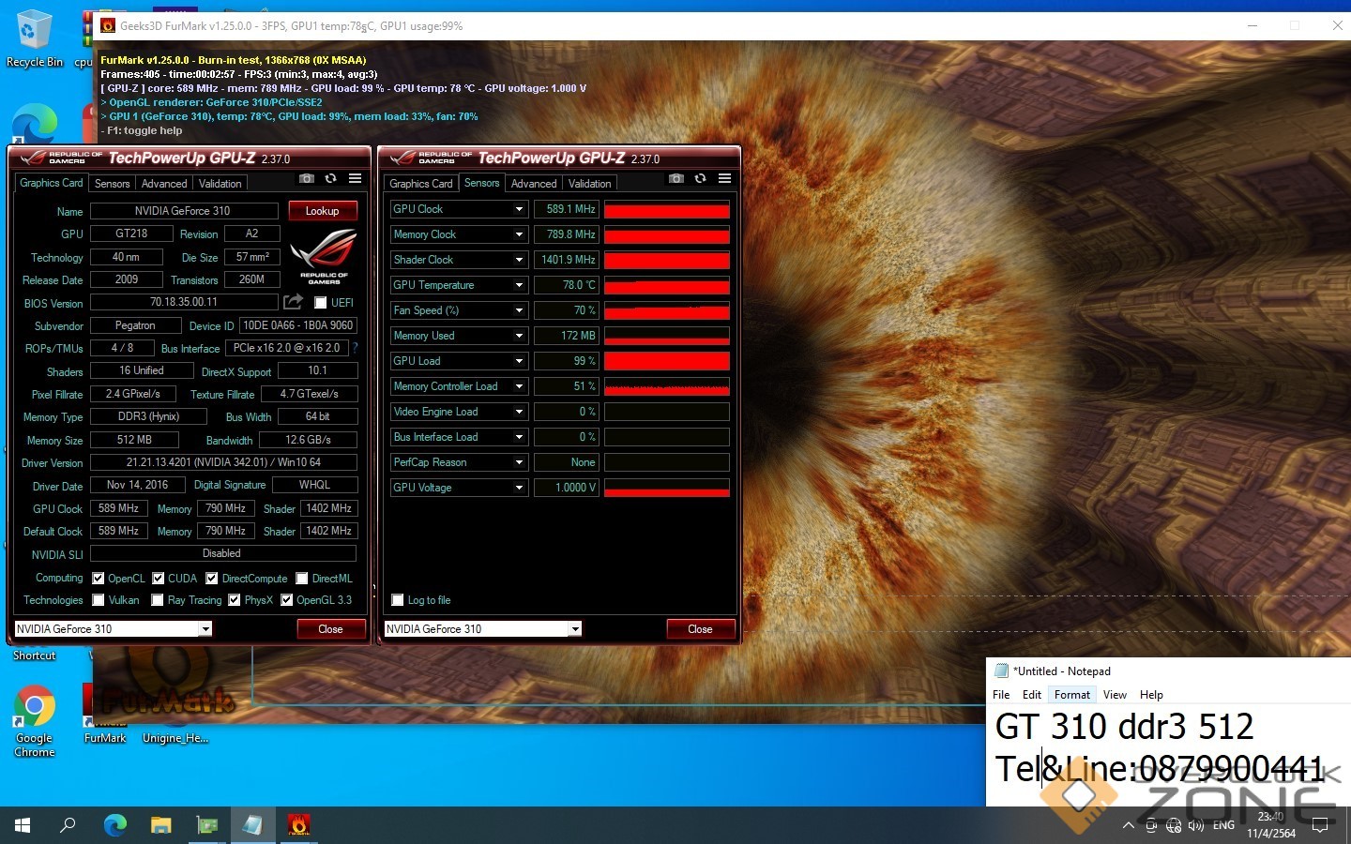Open the Notepad View menu
This screenshot has width=1351, height=844.
point(1115,695)
